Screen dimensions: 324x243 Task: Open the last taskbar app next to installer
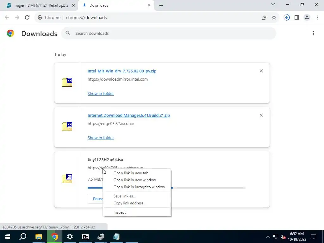click(x=116, y=237)
